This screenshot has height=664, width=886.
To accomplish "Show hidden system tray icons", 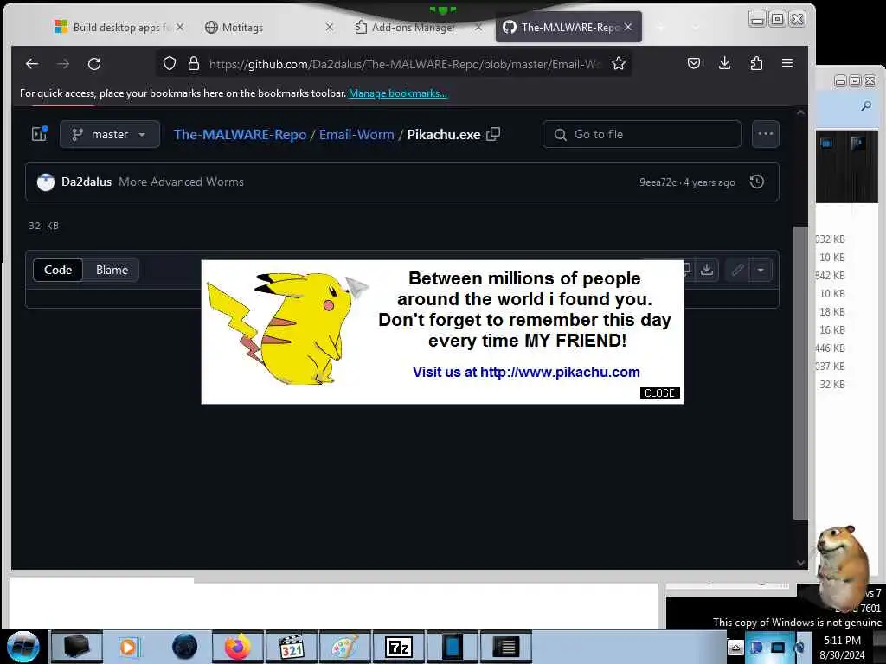I will click(735, 647).
